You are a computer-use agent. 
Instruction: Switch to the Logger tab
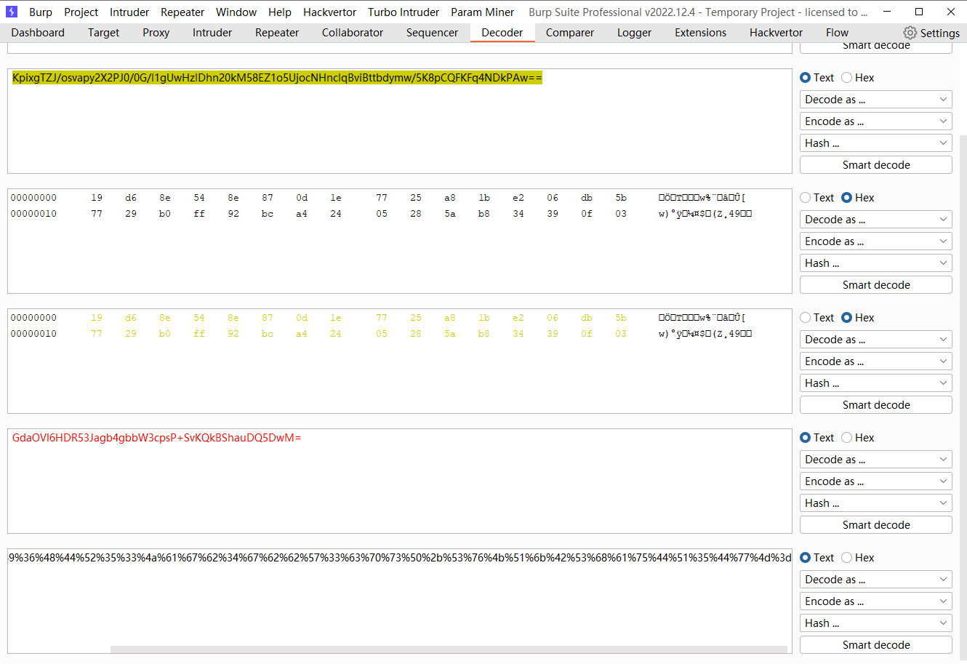(x=634, y=33)
